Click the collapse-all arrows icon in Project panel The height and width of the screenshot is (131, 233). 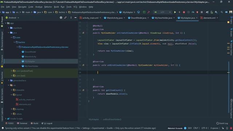click(x=66, y=17)
